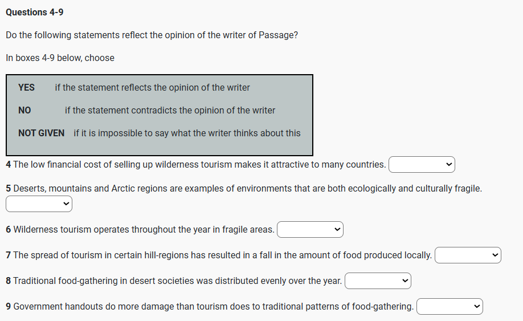The width and height of the screenshot is (523, 321).
Task: Click the "if it is impossible to say" text
Action: 187,133
